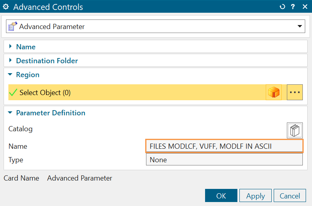The width and height of the screenshot is (312, 206).
Task: Open the Advanced Parameter dropdown arrow
Action: pyautogui.click(x=300, y=27)
